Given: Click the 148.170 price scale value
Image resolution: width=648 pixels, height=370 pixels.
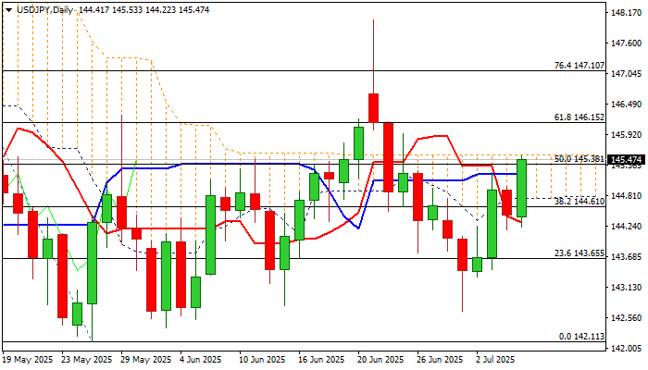Looking at the screenshot, I should pos(626,13).
